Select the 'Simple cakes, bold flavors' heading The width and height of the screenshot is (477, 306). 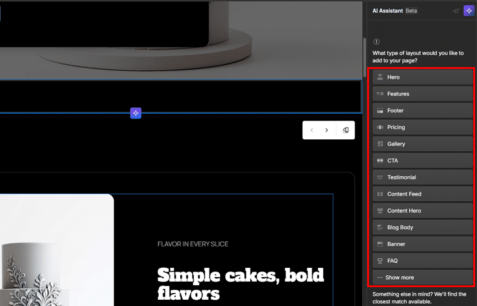click(x=240, y=284)
